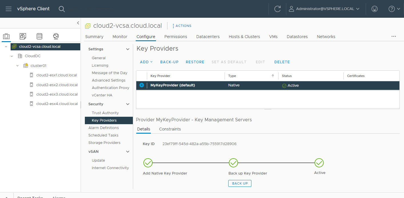Screen dimensions: 404x198
Task: Collapse the left navigation pane
Action: (78, 23)
